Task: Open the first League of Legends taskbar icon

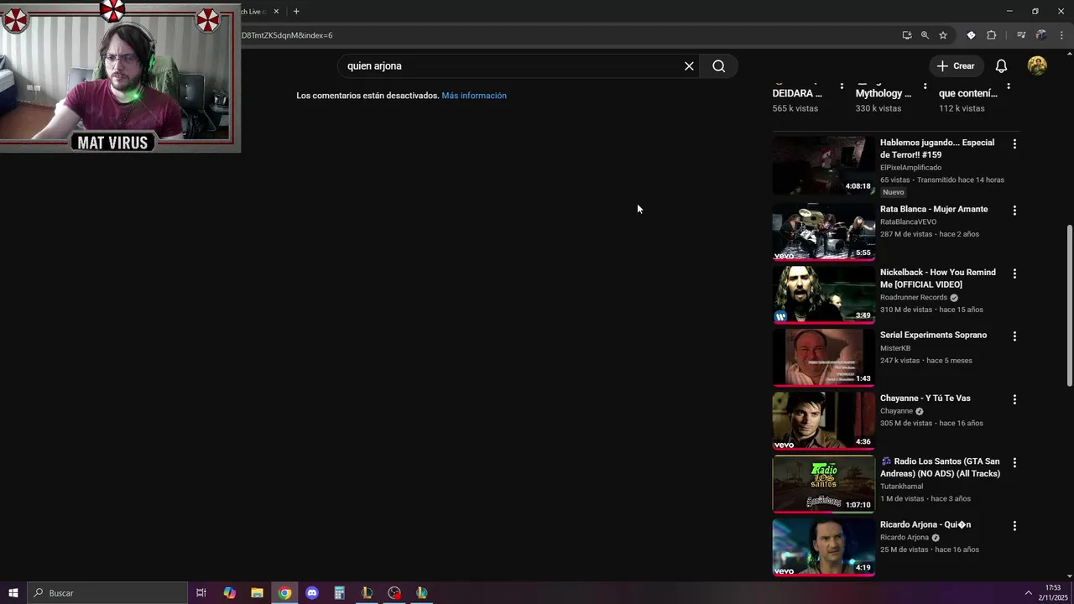Action: 367,593
